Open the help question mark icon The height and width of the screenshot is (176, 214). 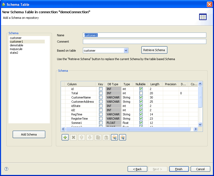click(x=6, y=169)
